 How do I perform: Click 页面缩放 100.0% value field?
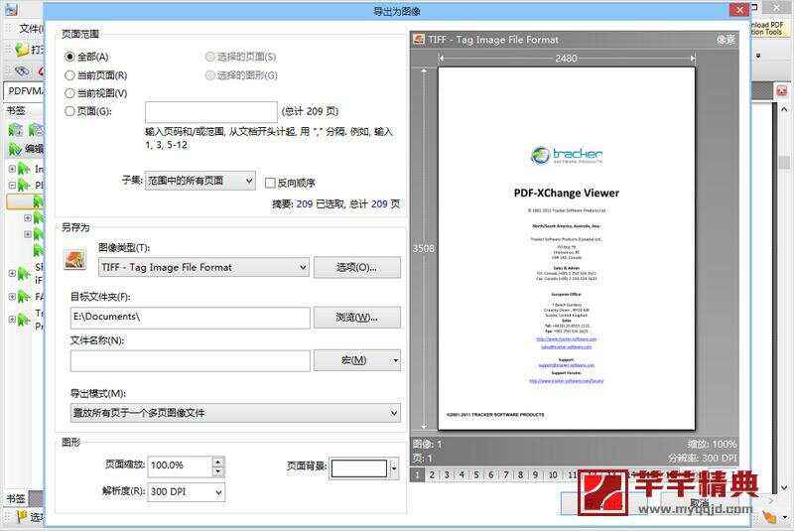click(x=180, y=466)
